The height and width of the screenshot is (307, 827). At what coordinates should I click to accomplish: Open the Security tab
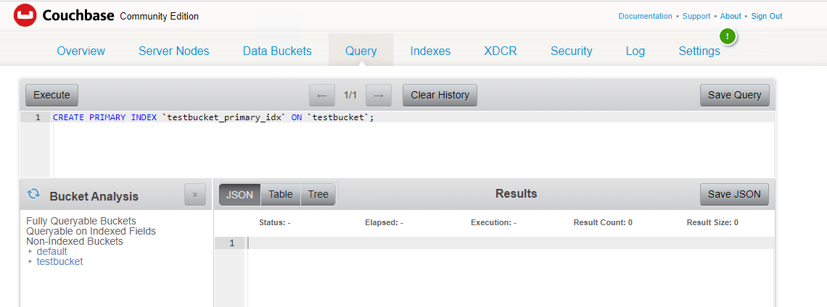(571, 51)
